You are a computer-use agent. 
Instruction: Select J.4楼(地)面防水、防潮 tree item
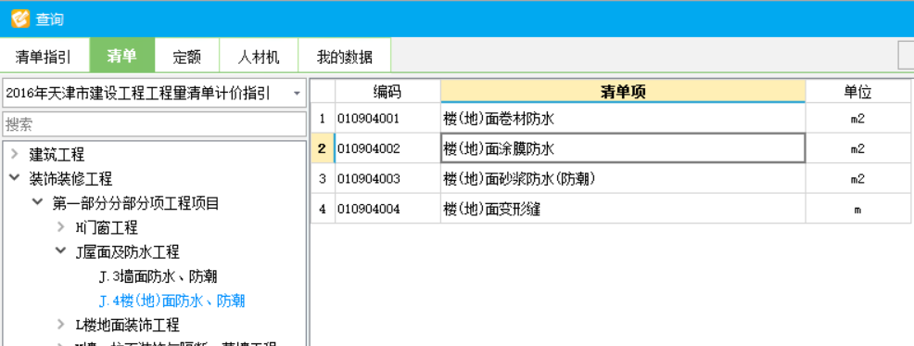tap(172, 301)
